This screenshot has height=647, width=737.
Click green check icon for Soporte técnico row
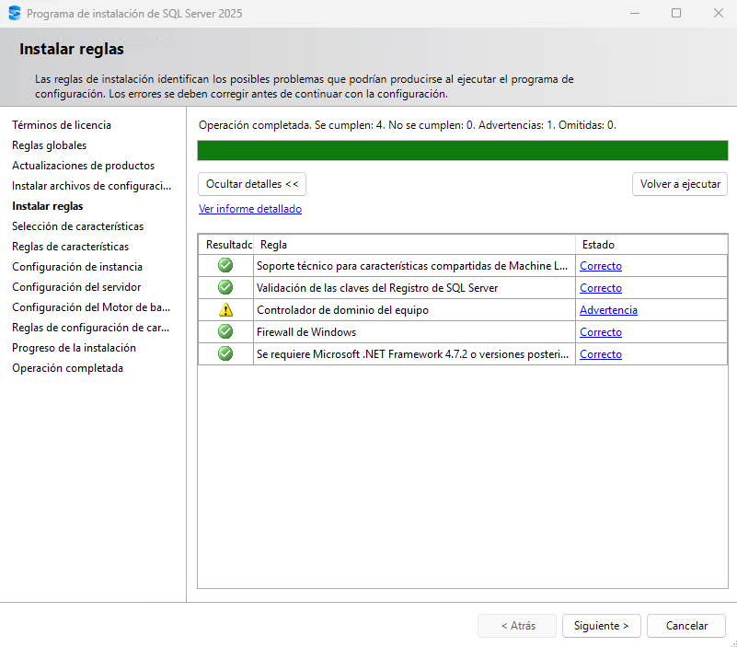click(x=225, y=265)
